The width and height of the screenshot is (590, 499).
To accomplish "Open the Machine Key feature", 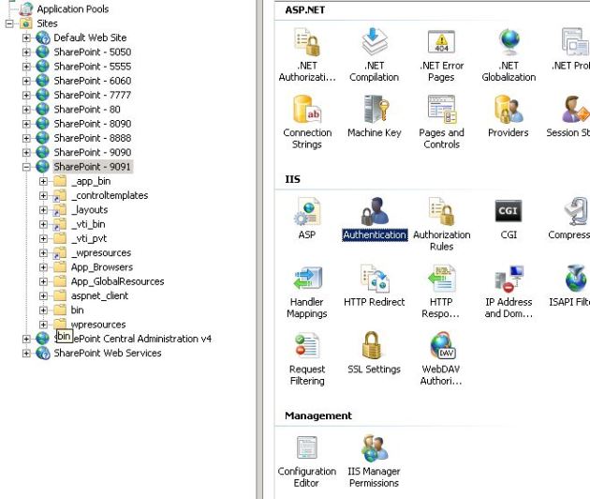I will coord(374,116).
